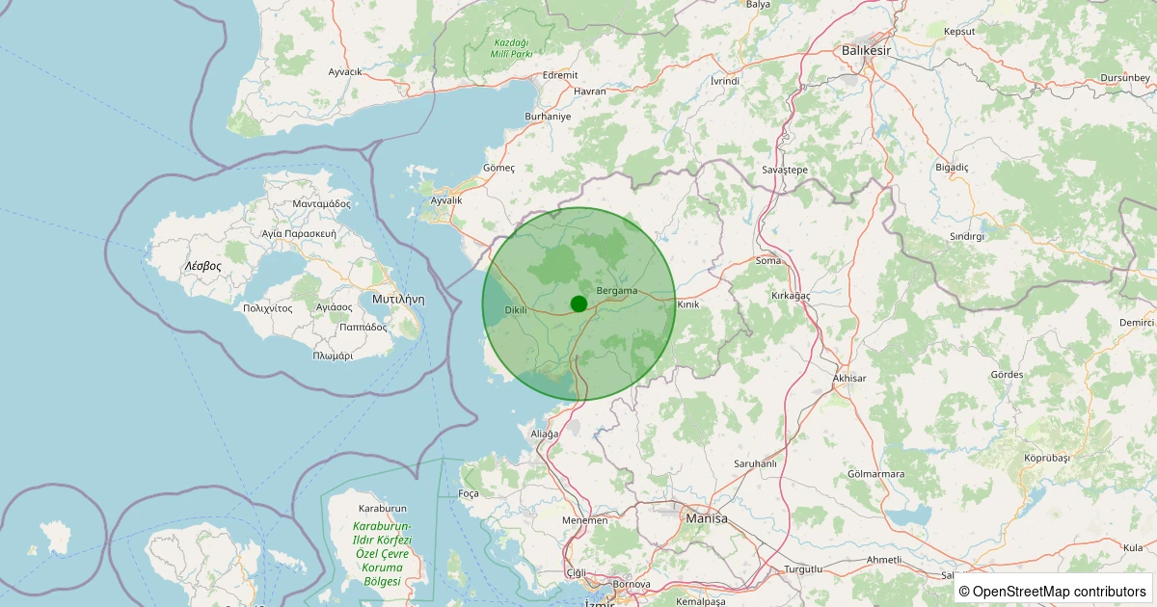Image resolution: width=1157 pixels, height=607 pixels.
Task: Select the Karaburun-Ildır Körfezi protection area label
Action: pos(382,554)
